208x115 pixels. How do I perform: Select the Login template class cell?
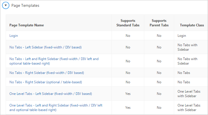(x=182, y=36)
